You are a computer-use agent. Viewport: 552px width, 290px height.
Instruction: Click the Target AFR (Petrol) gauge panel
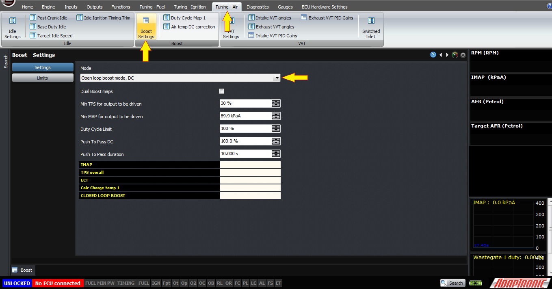510,134
